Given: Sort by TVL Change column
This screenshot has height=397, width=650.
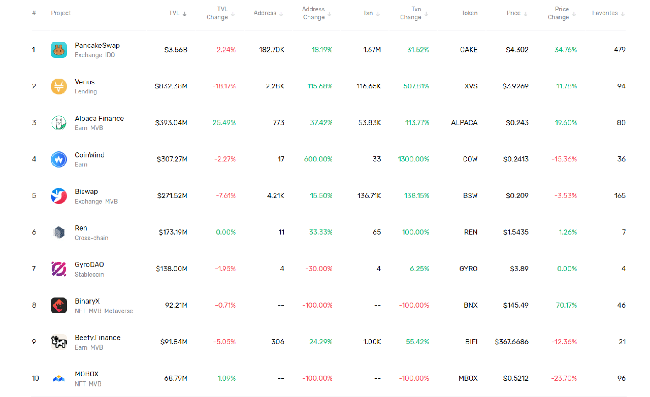Looking at the screenshot, I should pos(221,13).
